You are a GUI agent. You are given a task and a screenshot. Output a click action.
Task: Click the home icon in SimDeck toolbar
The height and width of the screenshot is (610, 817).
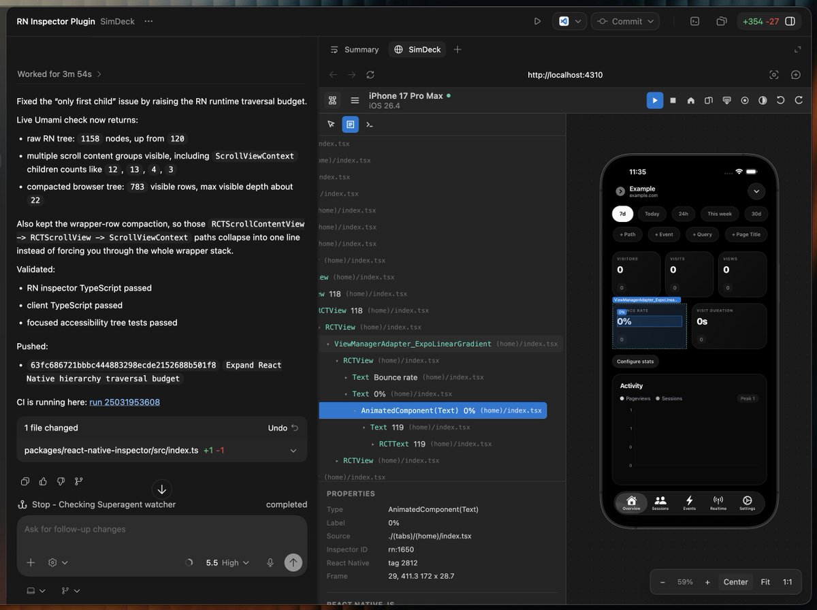[690, 100]
